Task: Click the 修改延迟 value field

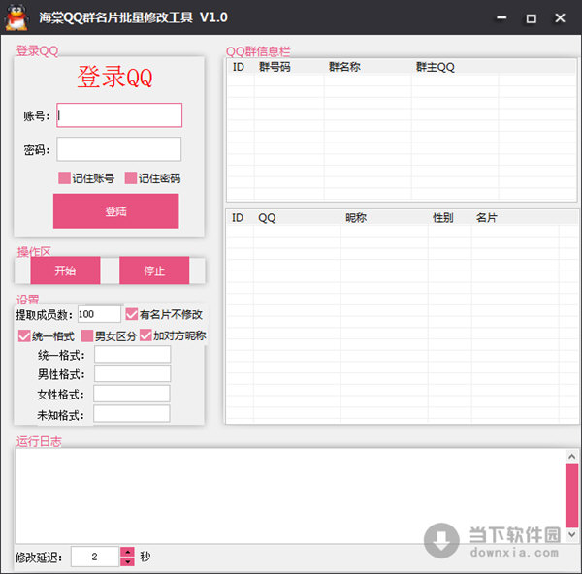Action: 95,557
